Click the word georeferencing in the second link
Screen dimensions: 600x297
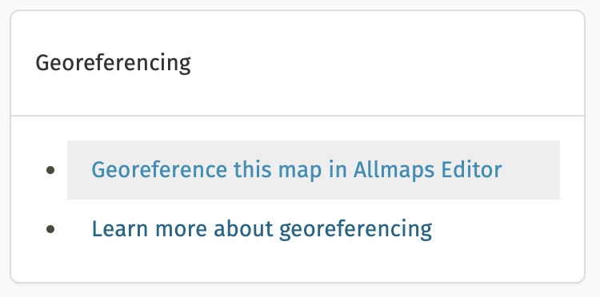[x=355, y=229]
